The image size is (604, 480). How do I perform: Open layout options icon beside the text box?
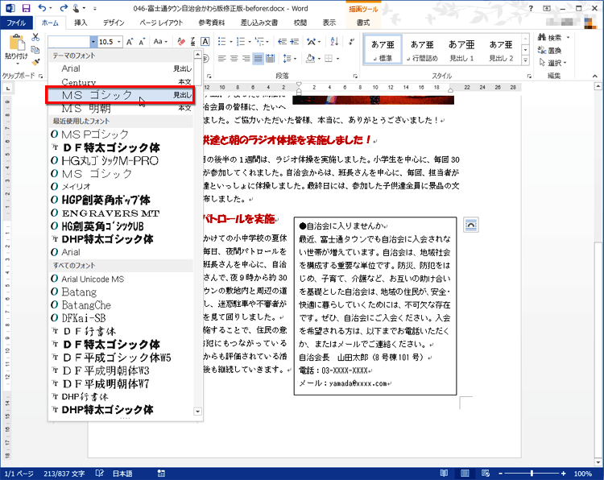471,225
